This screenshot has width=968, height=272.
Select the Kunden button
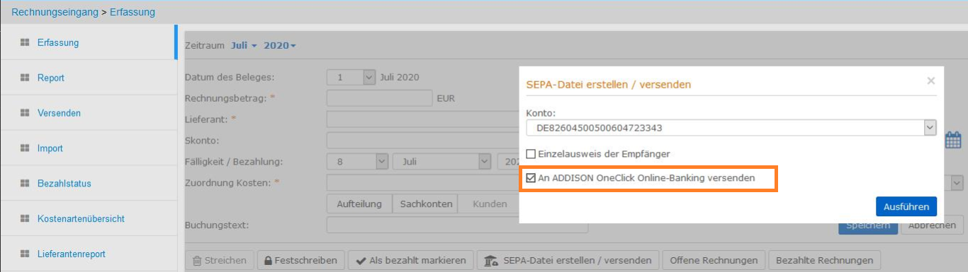coord(489,204)
